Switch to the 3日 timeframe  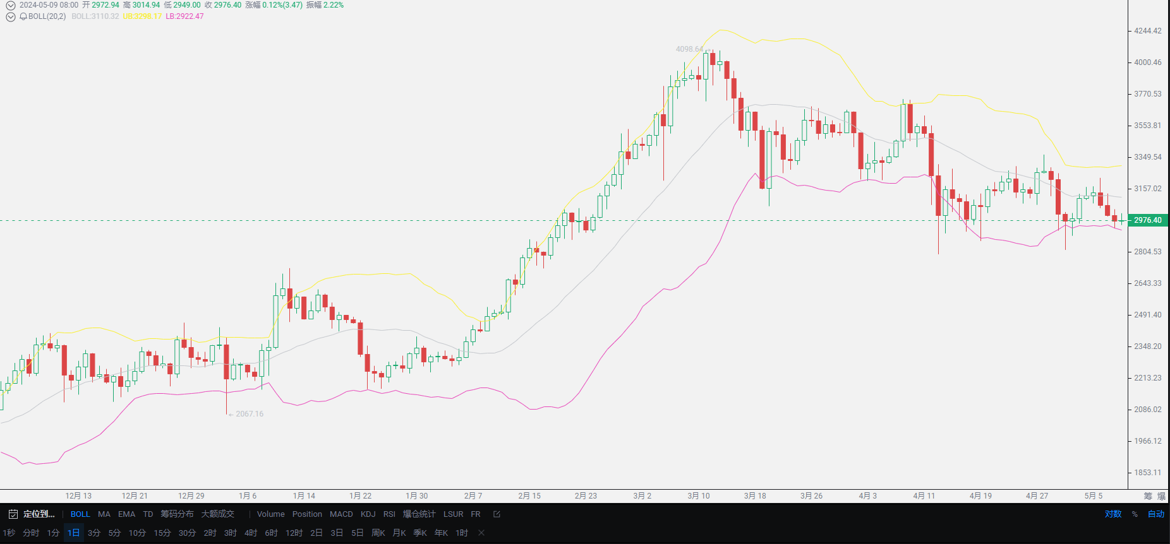click(x=337, y=533)
